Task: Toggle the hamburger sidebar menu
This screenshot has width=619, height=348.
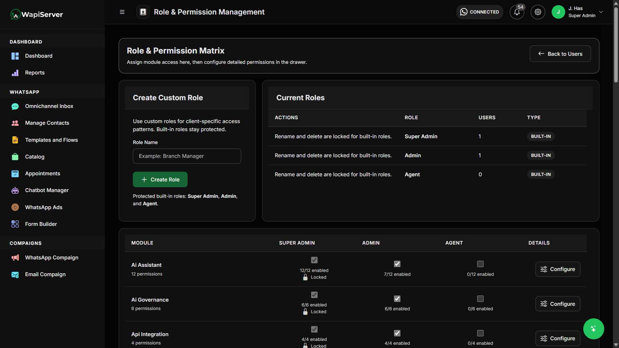Action: pos(122,12)
